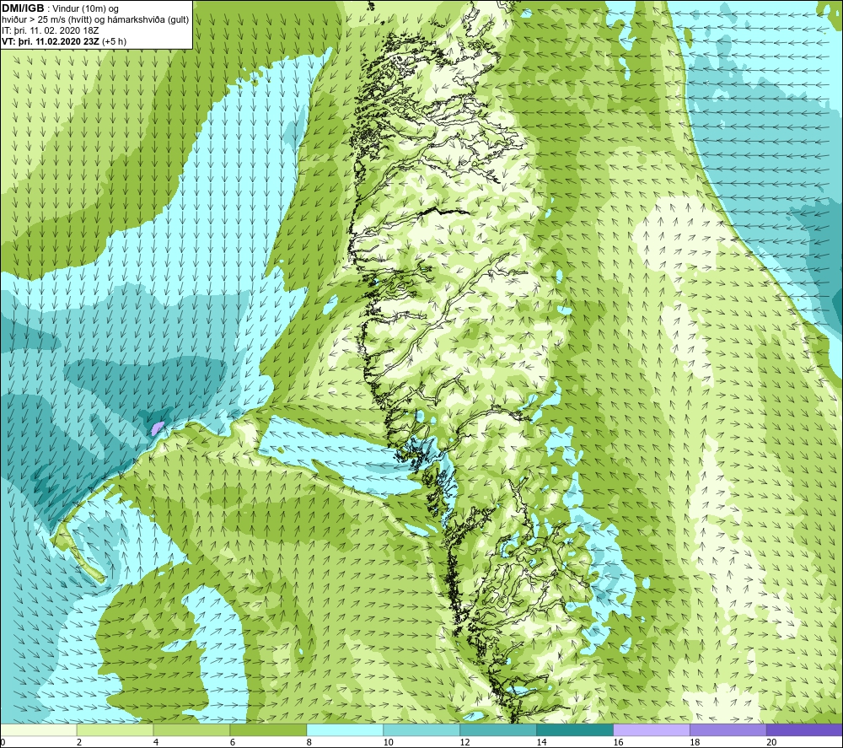843x748 pixels.
Task: Click the 14–16 m/s dark teal legend swatch
Action: click(x=575, y=729)
